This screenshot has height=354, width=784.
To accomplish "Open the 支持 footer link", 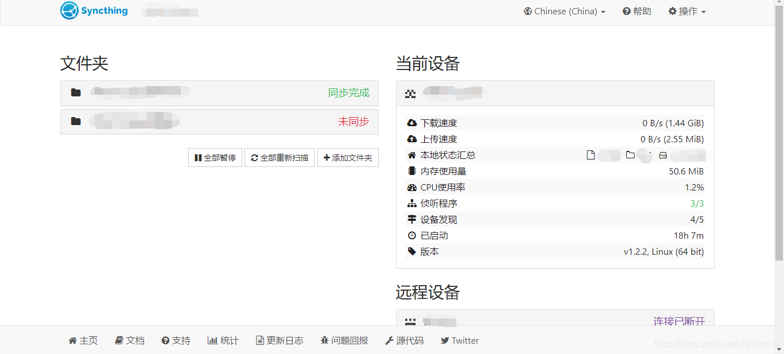I will tap(176, 341).
